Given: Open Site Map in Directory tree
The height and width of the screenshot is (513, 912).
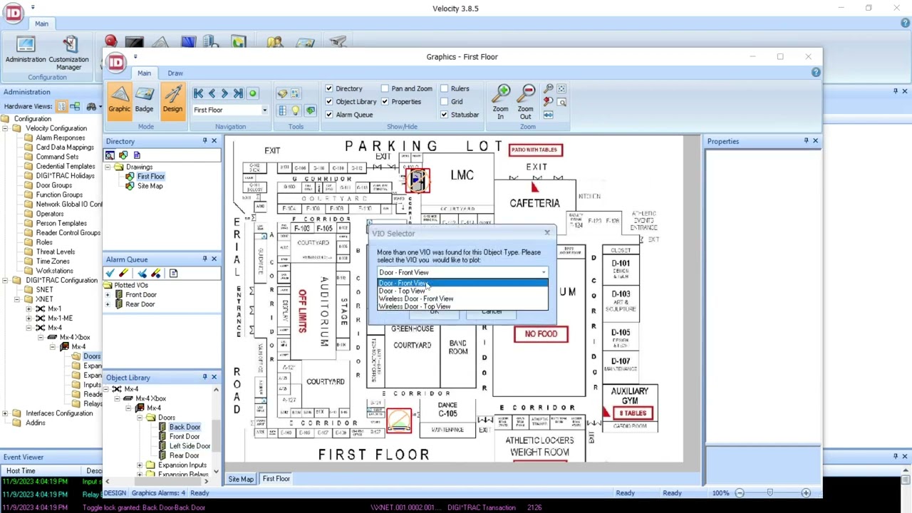Looking at the screenshot, I should click(150, 186).
